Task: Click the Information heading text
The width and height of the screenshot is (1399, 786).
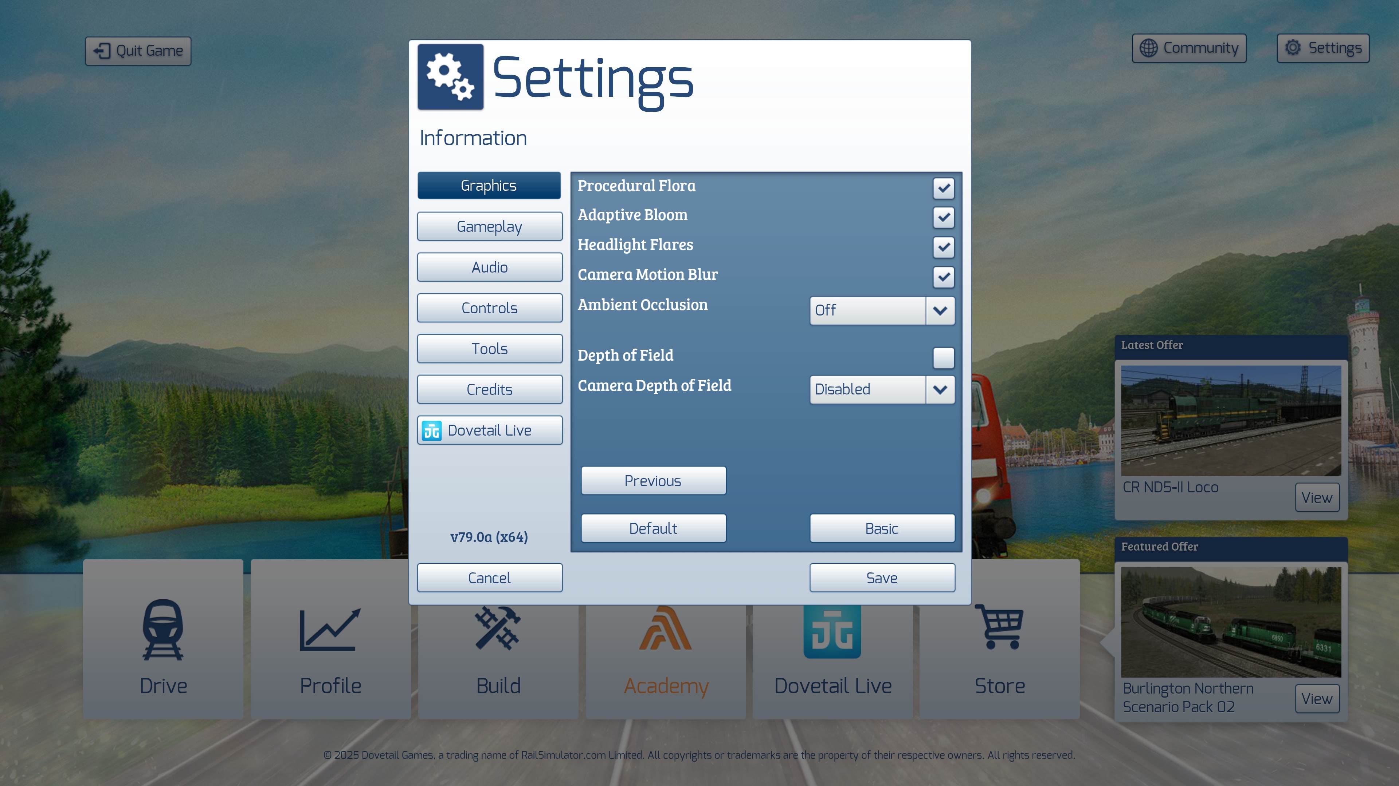Action: [x=473, y=138]
